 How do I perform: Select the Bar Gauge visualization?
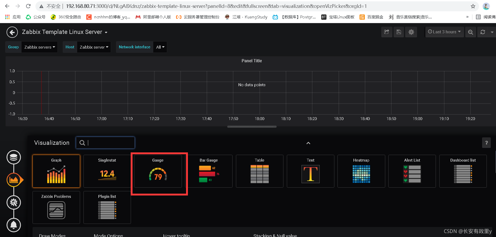click(209, 171)
